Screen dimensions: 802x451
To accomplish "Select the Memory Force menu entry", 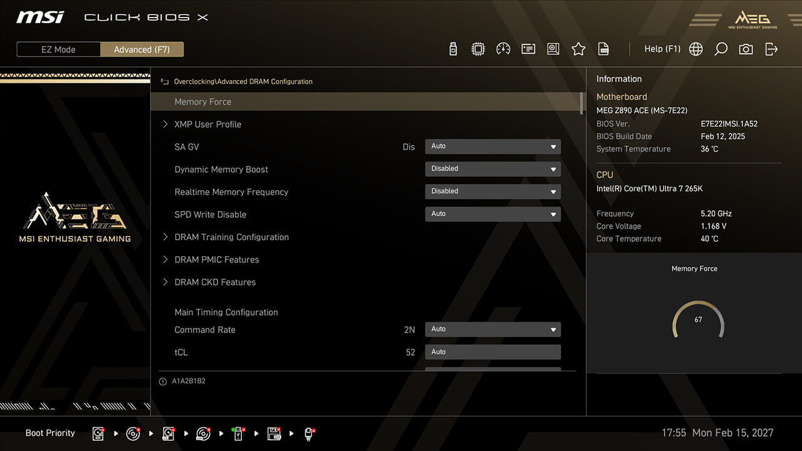I will click(203, 101).
